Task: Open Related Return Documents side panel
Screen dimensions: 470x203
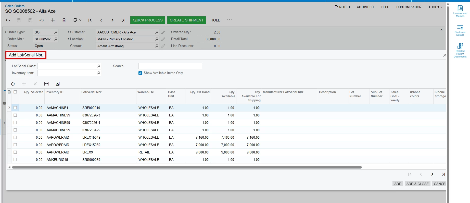Action: [460, 50]
